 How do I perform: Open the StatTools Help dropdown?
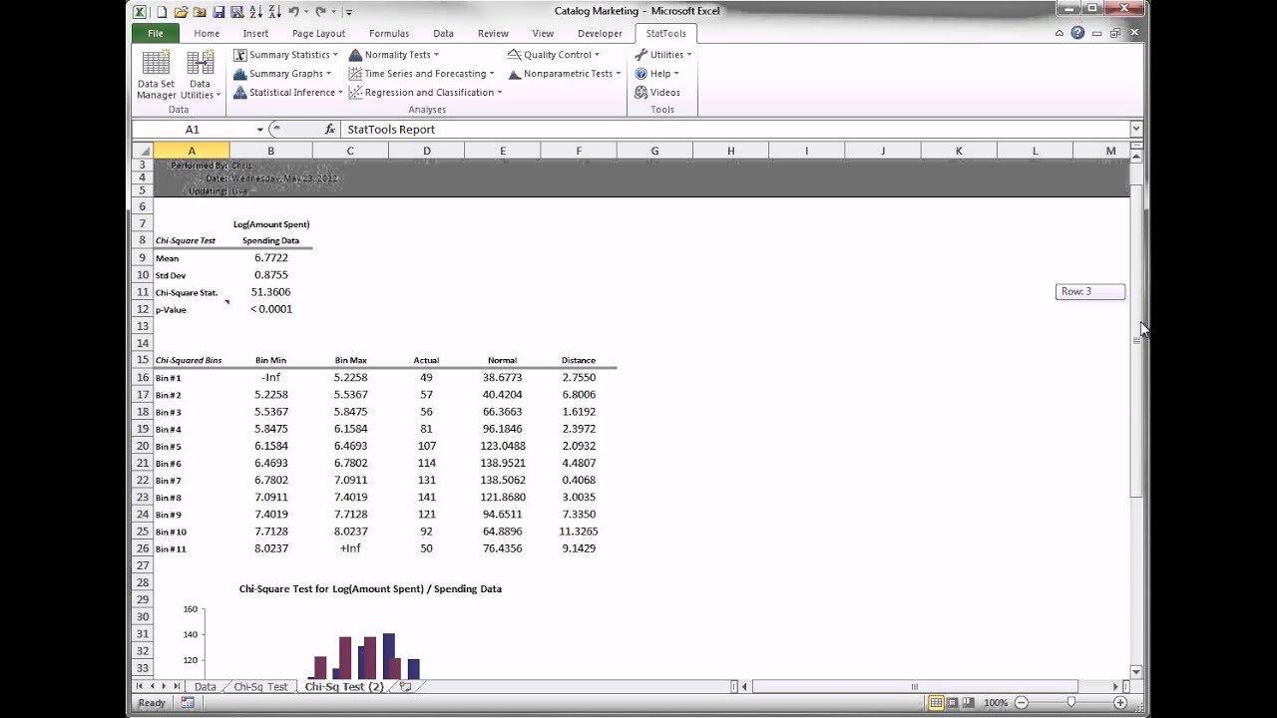click(x=657, y=74)
